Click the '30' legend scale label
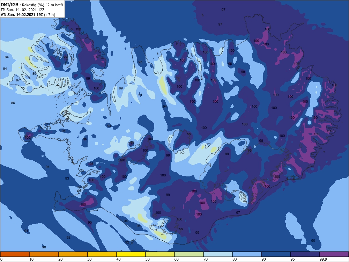349x262 pixels. 89,259
